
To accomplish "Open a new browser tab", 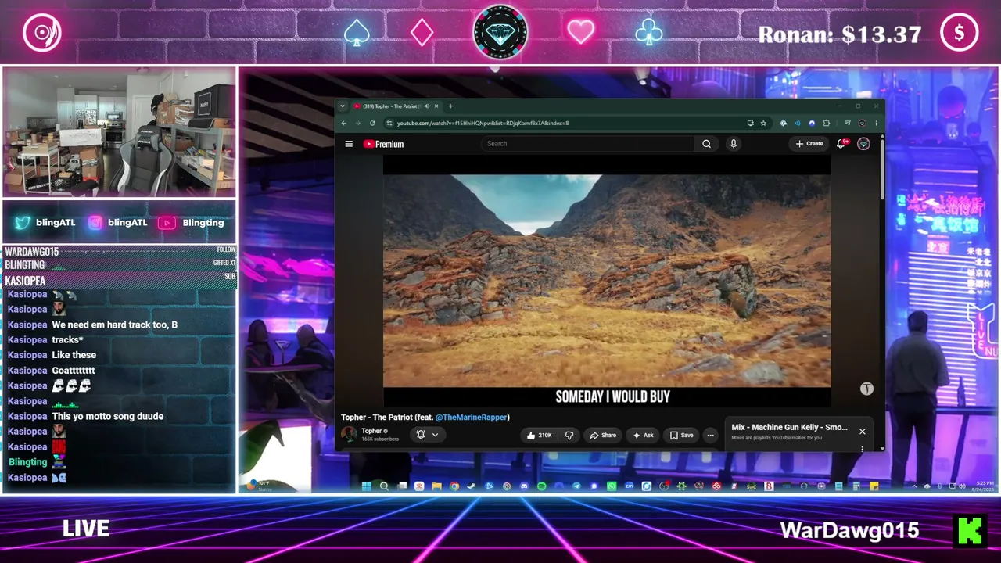I will [x=450, y=106].
